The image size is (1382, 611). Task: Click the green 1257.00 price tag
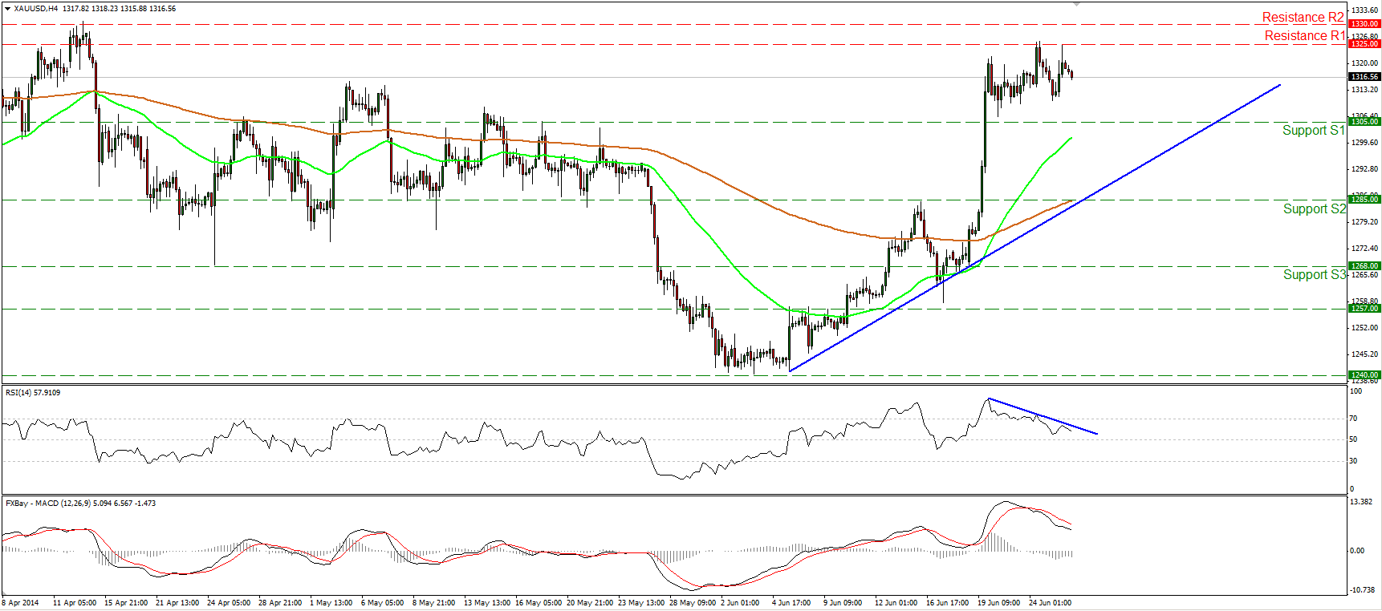click(1364, 309)
